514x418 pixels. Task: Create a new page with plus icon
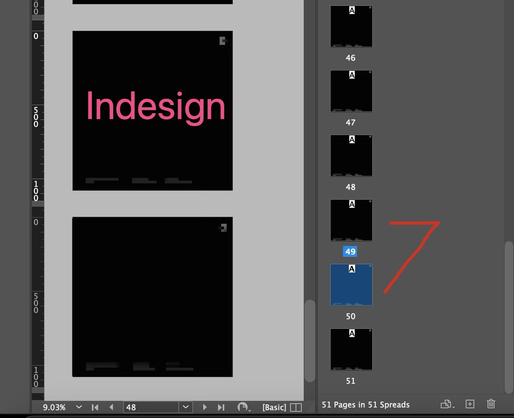[470, 404]
